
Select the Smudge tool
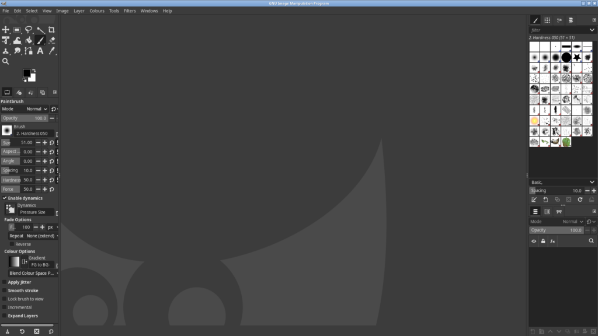pyautogui.click(x=17, y=51)
